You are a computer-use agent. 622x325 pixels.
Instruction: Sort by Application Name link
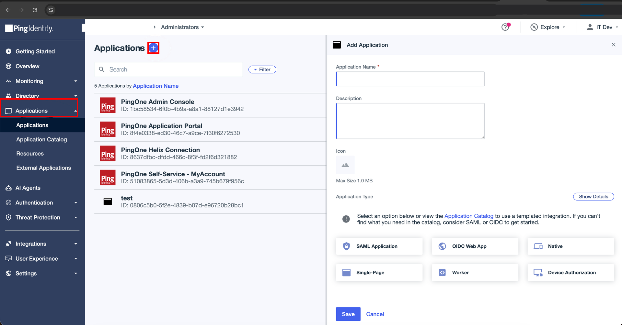pos(155,86)
